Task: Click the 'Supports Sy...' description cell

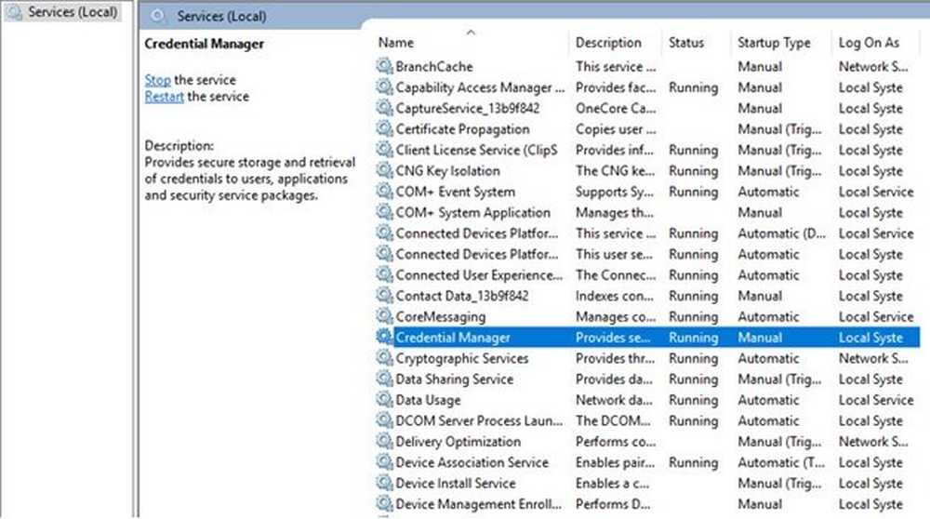Action: (614, 192)
